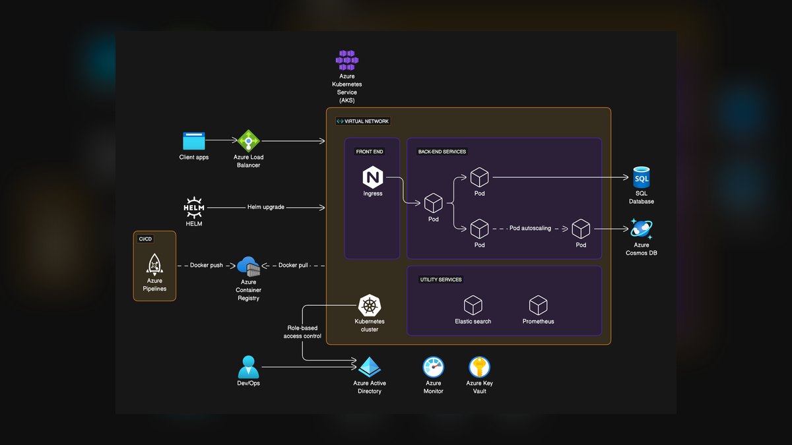This screenshot has width=792, height=445.
Task: Select the FRONT END group label
Action: coord(370,152)
